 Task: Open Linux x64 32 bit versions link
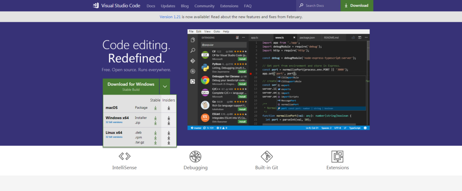pyautogui.click(x=114, y=137)
